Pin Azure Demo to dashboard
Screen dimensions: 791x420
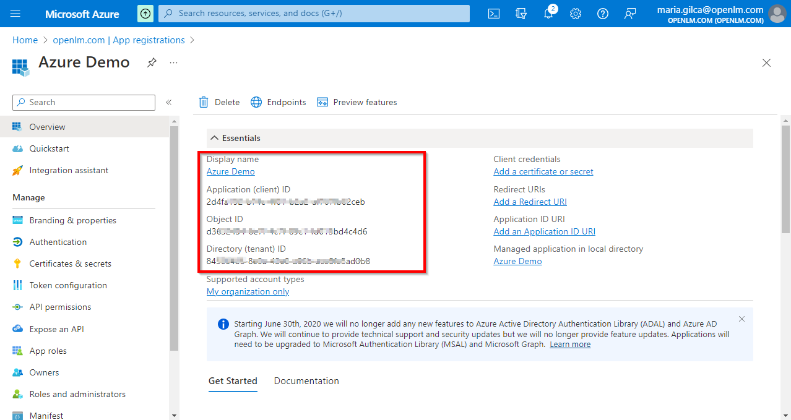[152, 62]
